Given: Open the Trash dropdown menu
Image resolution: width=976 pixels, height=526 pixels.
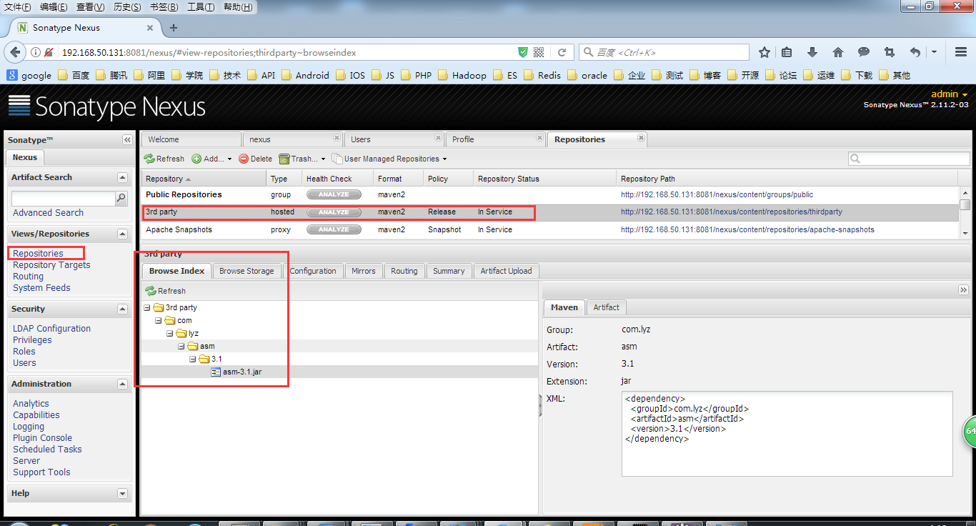Looking at the screenshot, I should click(302, 159).
